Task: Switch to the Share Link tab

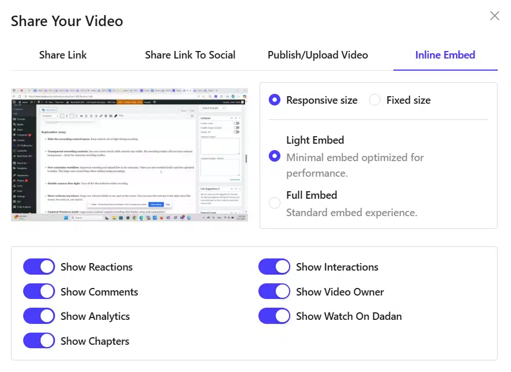Action: point(63,55)
